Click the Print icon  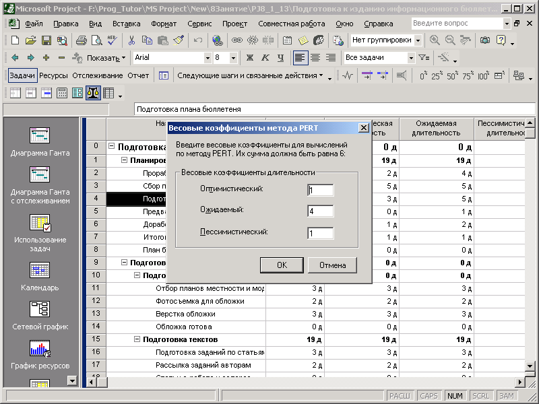(x=81, y=40)
